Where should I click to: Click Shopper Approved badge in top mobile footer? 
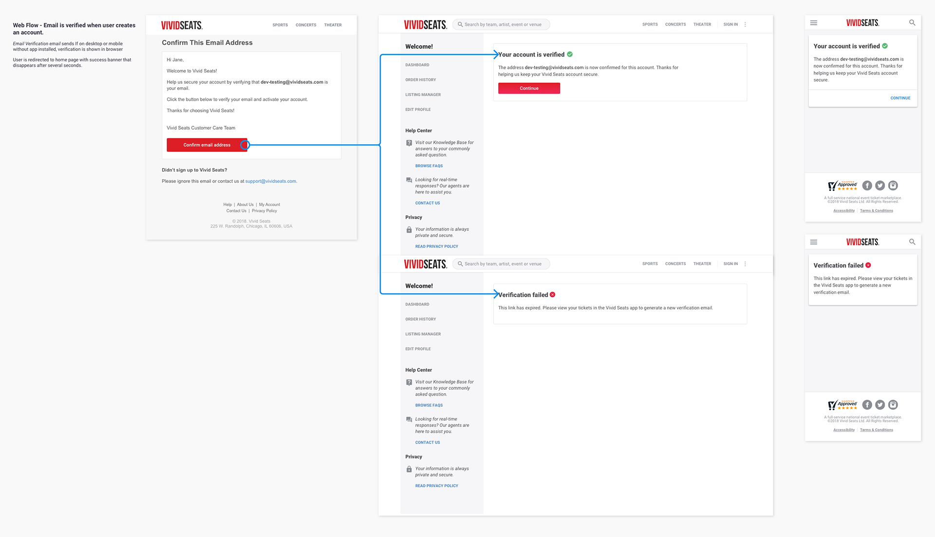tap(842, 186)
